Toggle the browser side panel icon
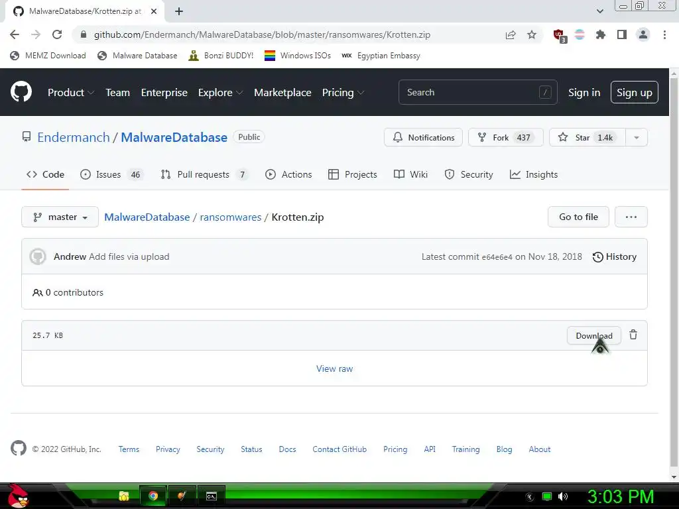 point(622,34)
